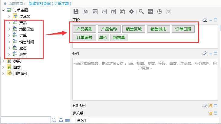
Task: Open the gear settings icon
Action: (131, 11)
